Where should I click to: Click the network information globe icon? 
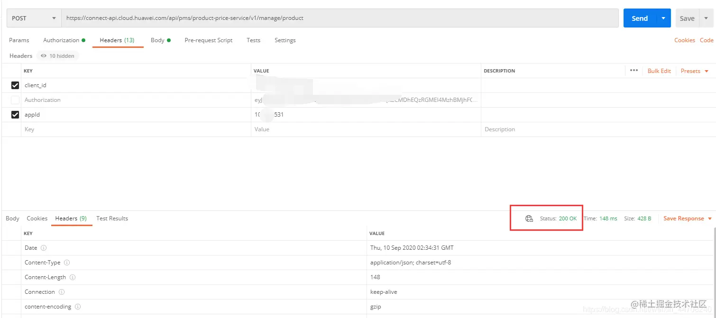pyautogui.click(x=529, y=218)
